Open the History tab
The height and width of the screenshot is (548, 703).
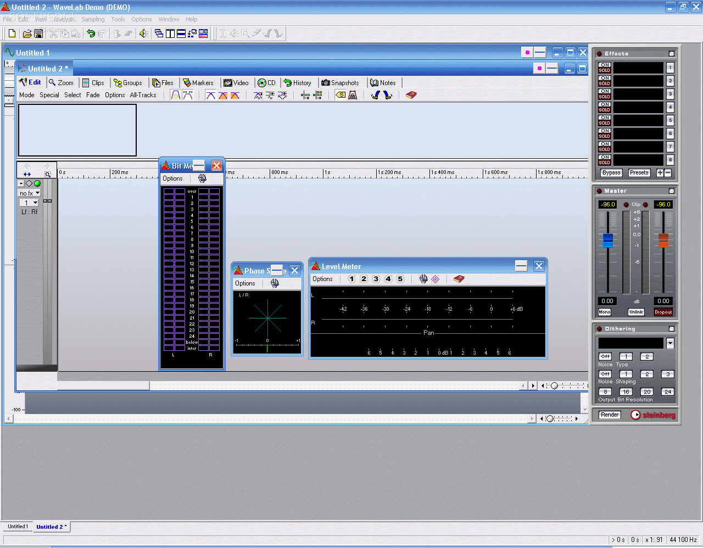[x=298, y=83]
